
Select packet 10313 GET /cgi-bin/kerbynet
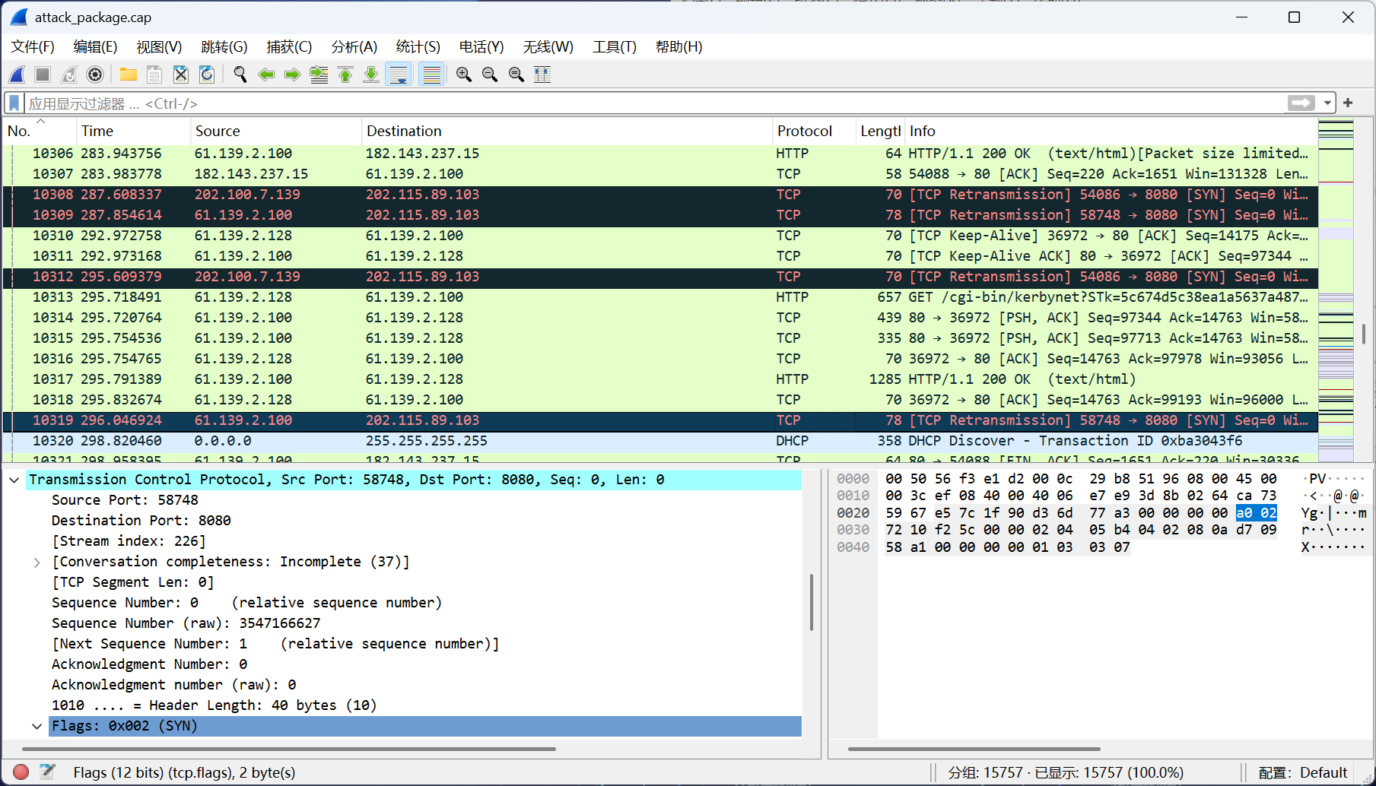click(660, 297)
